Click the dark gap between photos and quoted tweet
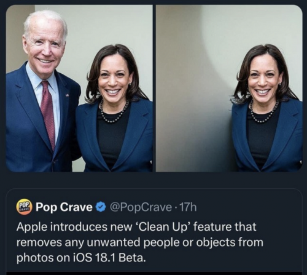Viewport: 307px width, 275px height. 153,180
